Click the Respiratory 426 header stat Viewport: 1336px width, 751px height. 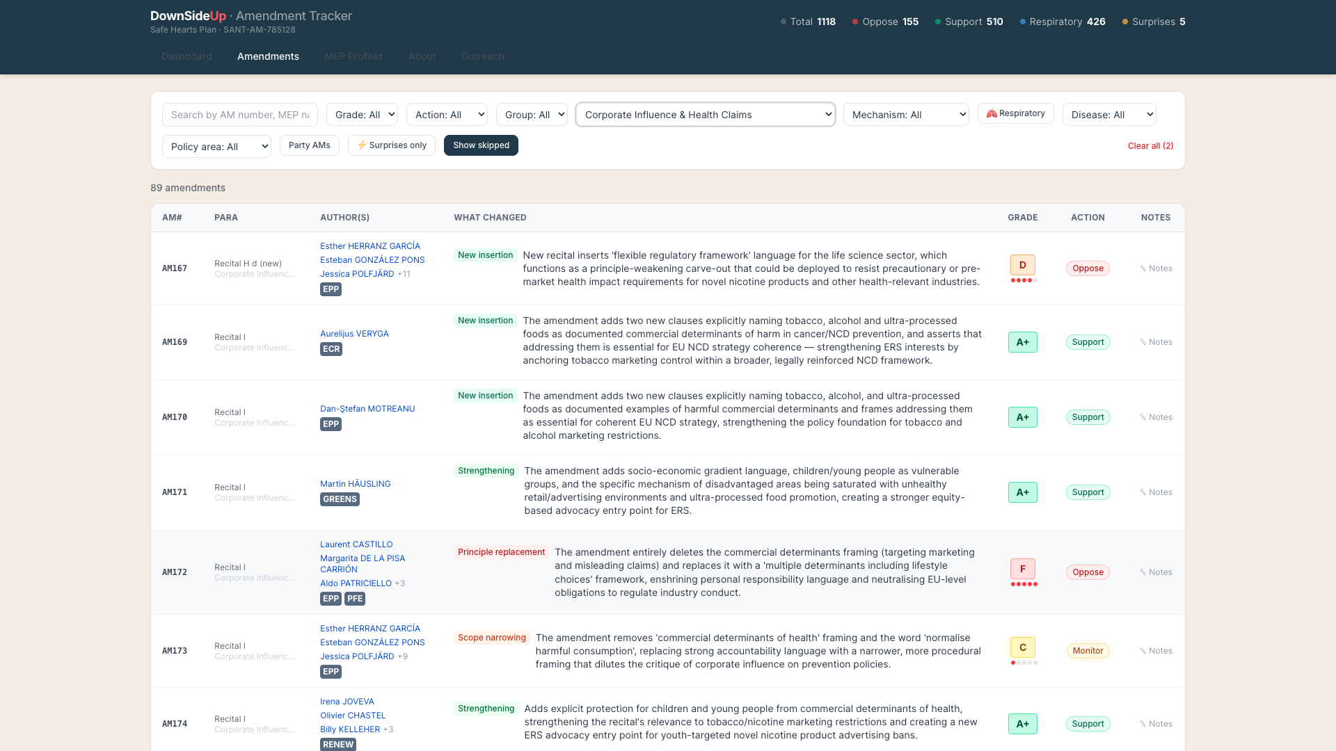[x=1063, y=22]
